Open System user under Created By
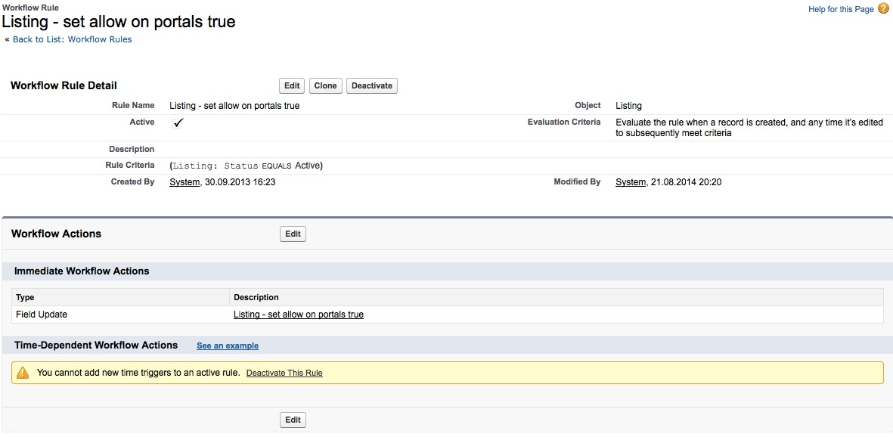 click(x=184, y=181)
